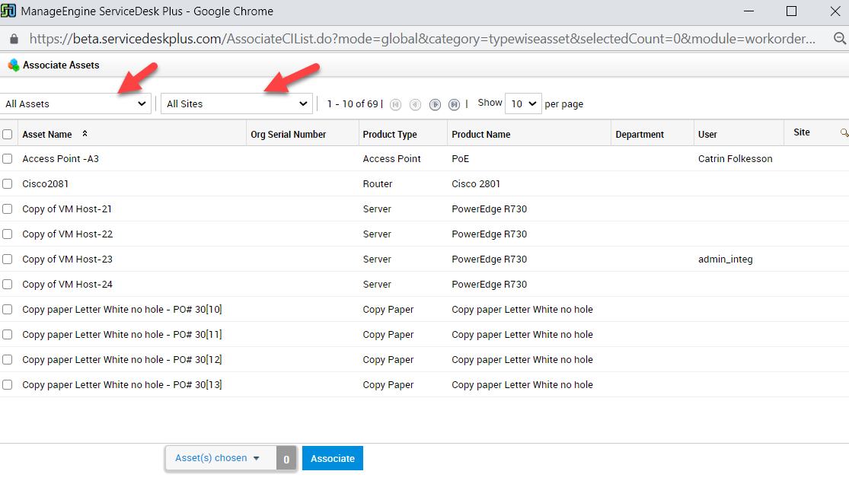Click the Copy of VM Host-24 name
The image size is (849, 503).
pos(68,284)
